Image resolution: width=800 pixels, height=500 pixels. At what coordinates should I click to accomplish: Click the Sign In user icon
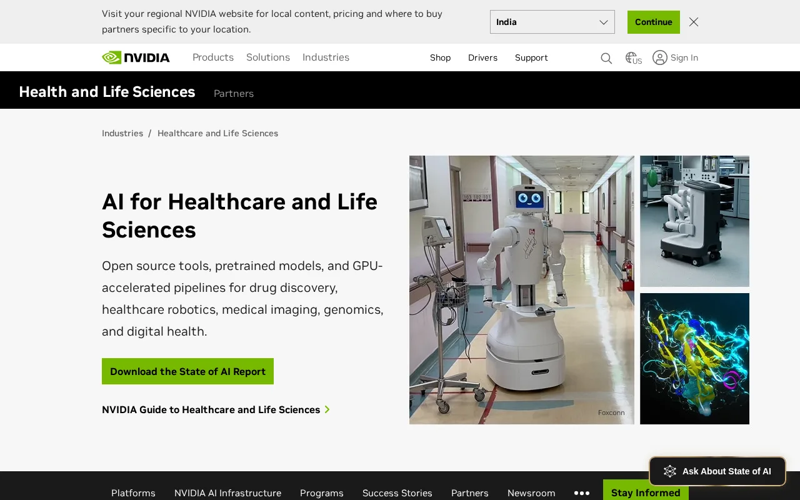click(x=660, y=57)
